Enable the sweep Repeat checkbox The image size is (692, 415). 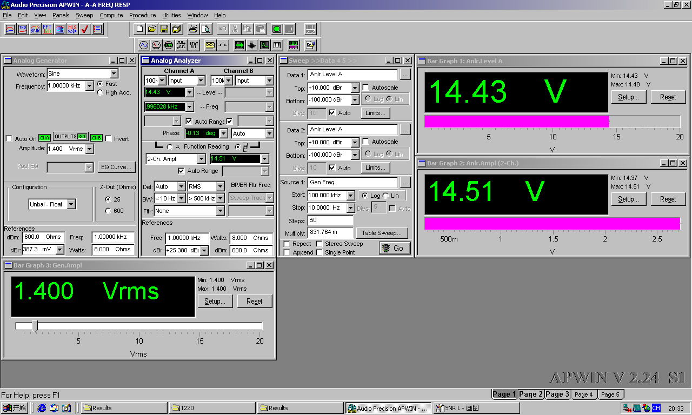pos(287,244)
